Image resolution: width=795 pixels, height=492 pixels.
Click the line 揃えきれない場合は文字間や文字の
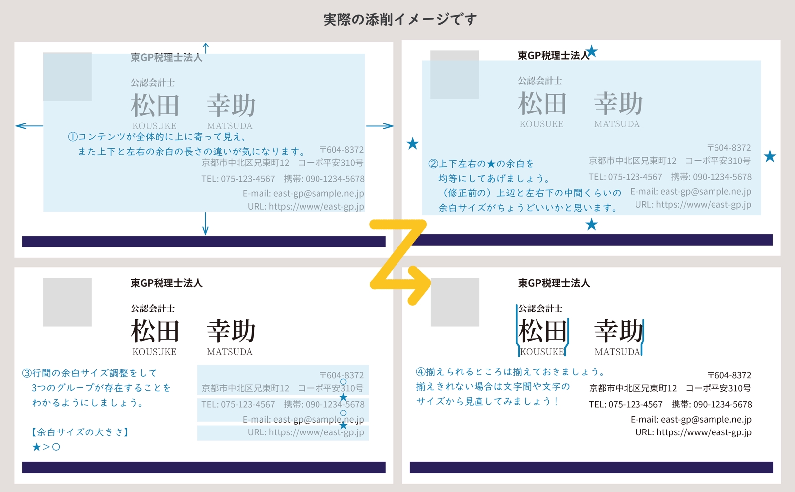pos(493,386)
